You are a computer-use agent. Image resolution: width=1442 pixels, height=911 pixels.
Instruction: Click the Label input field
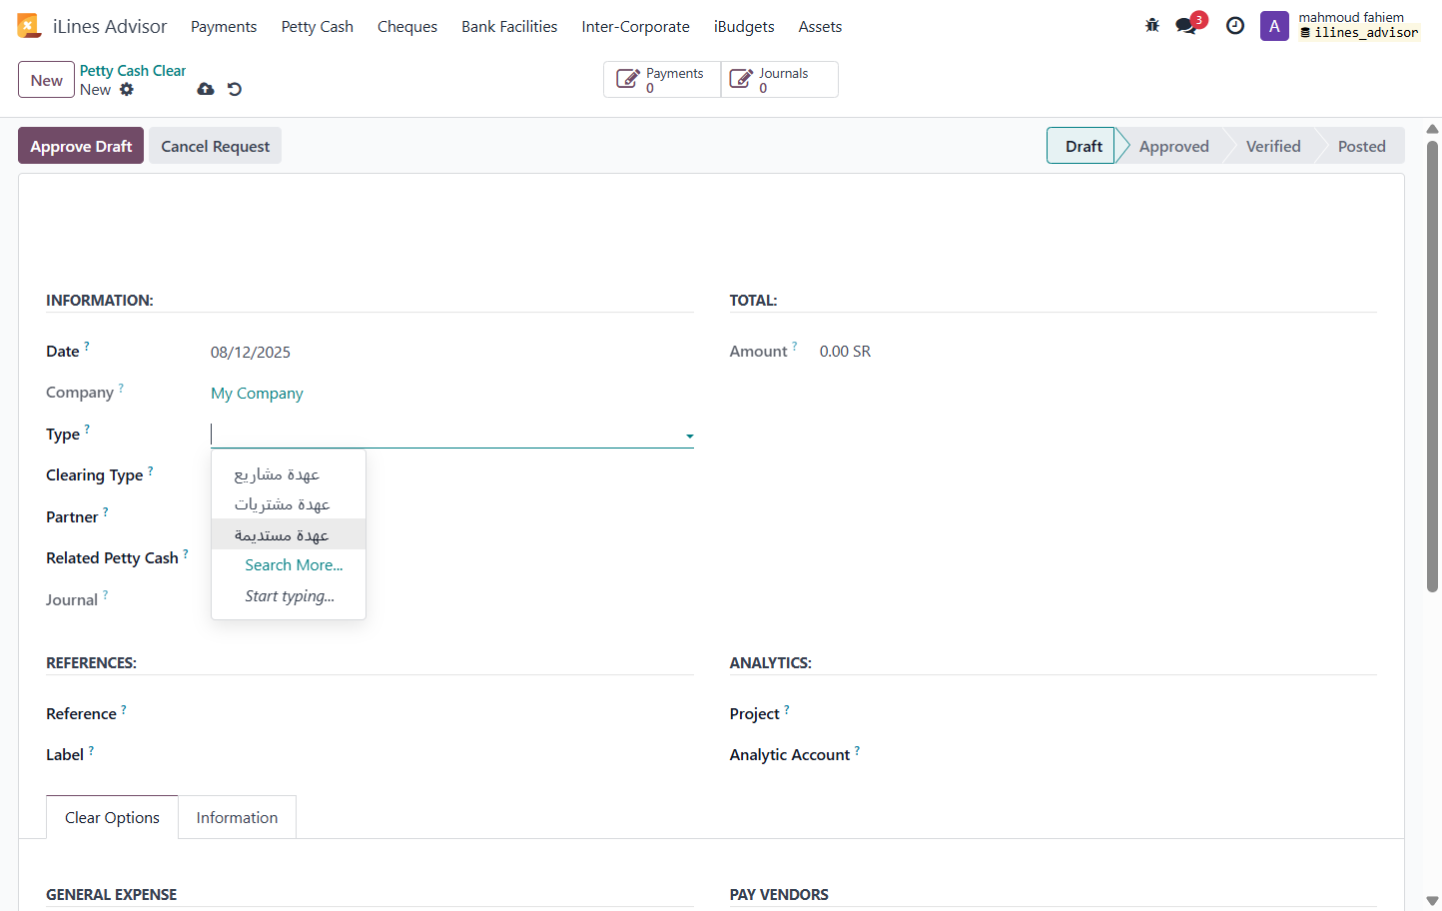[x=451, y=754]
